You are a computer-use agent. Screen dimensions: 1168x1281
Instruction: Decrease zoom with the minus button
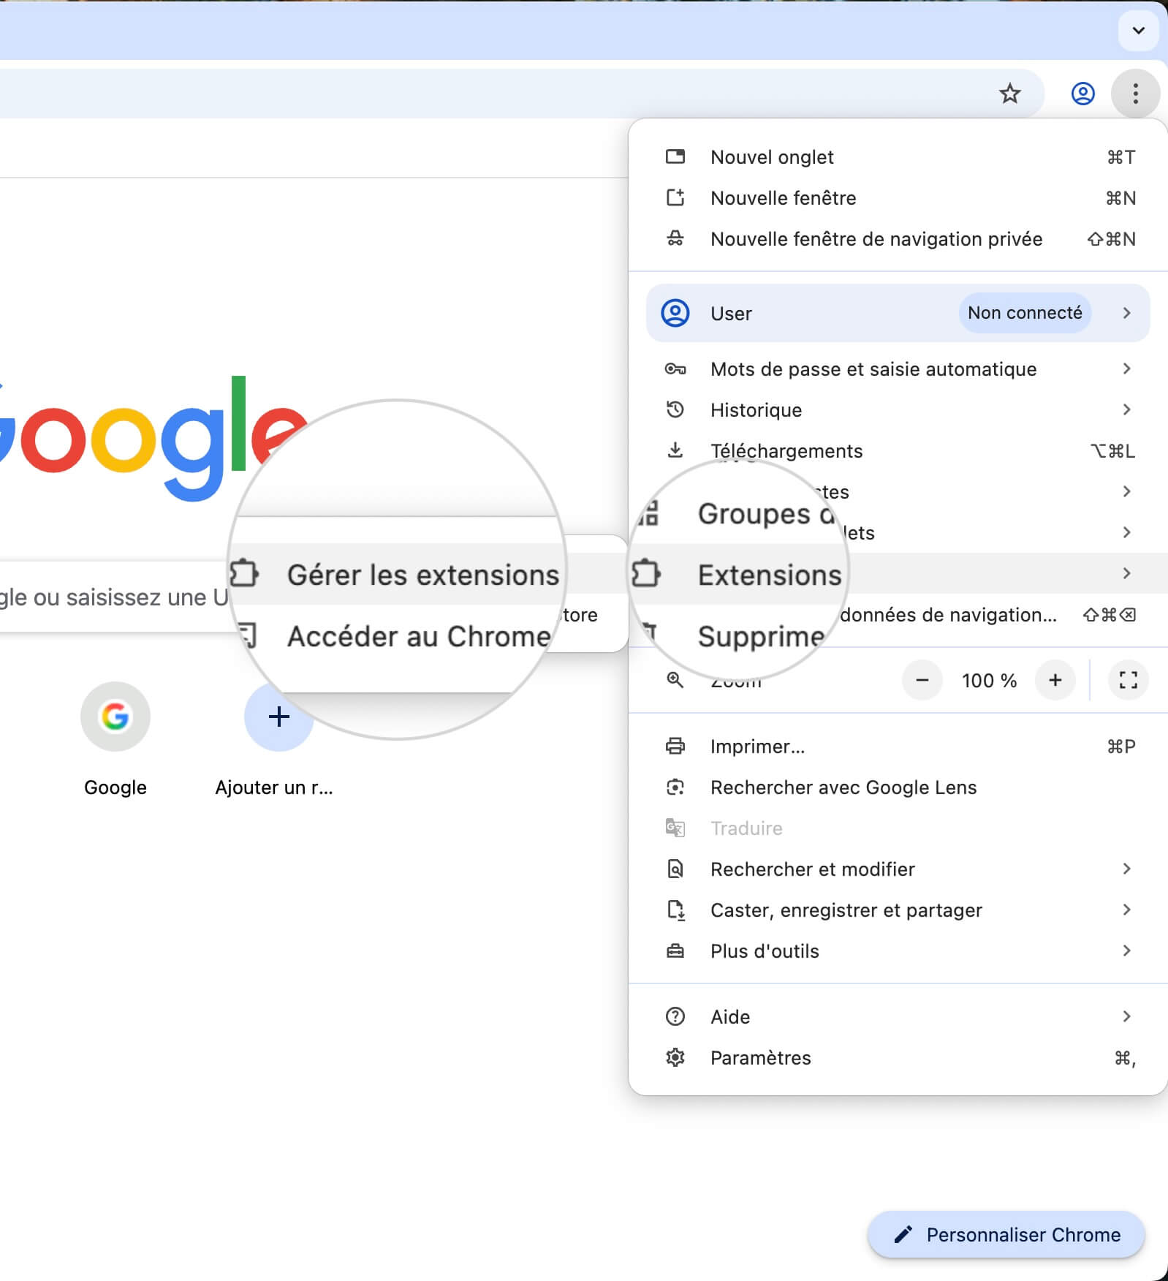922,680
